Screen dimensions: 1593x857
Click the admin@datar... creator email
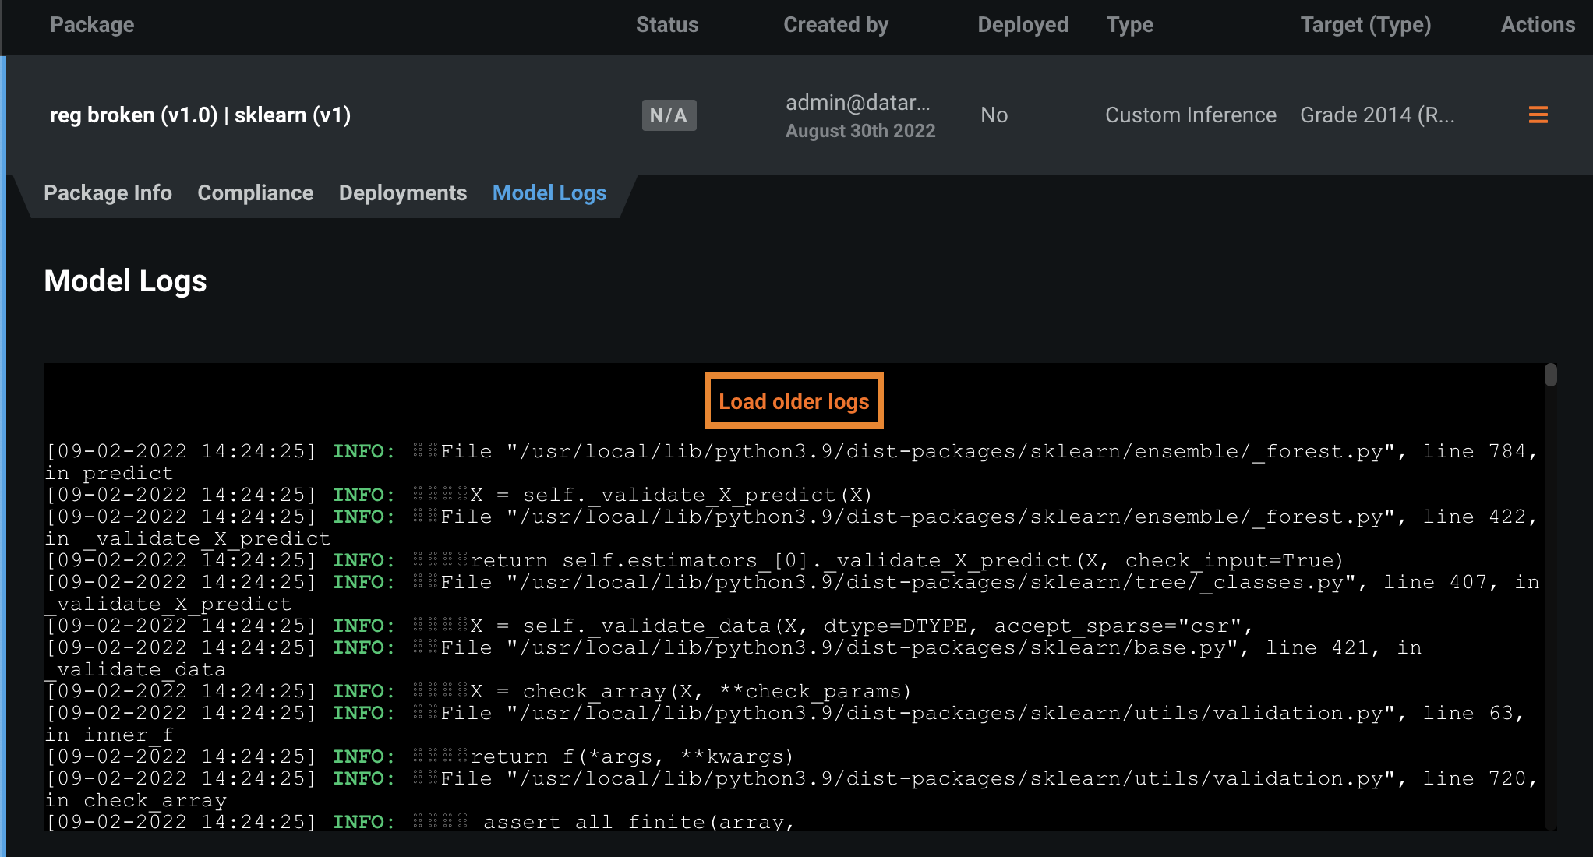tap(857, 103)
